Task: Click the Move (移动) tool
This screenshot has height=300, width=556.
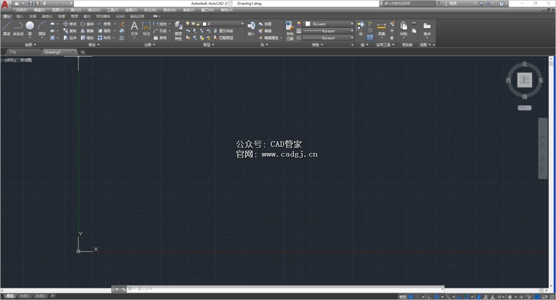Action: (70, 24)
